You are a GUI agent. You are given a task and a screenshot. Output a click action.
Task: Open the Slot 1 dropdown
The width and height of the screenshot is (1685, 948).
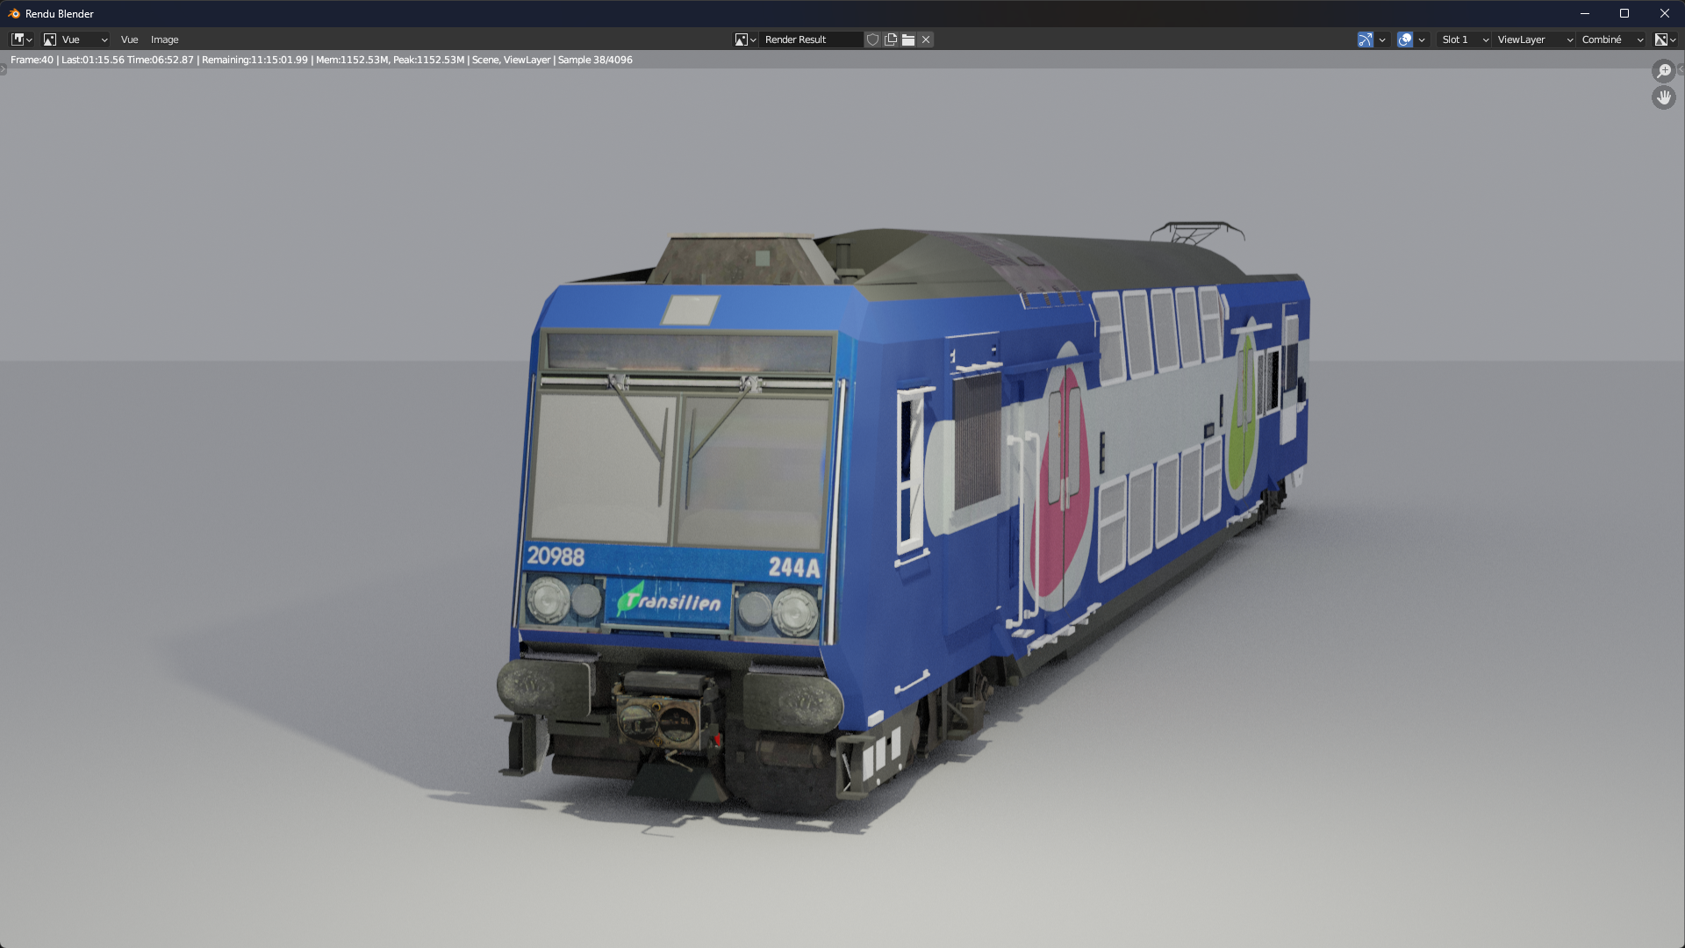coord(1464,39)
